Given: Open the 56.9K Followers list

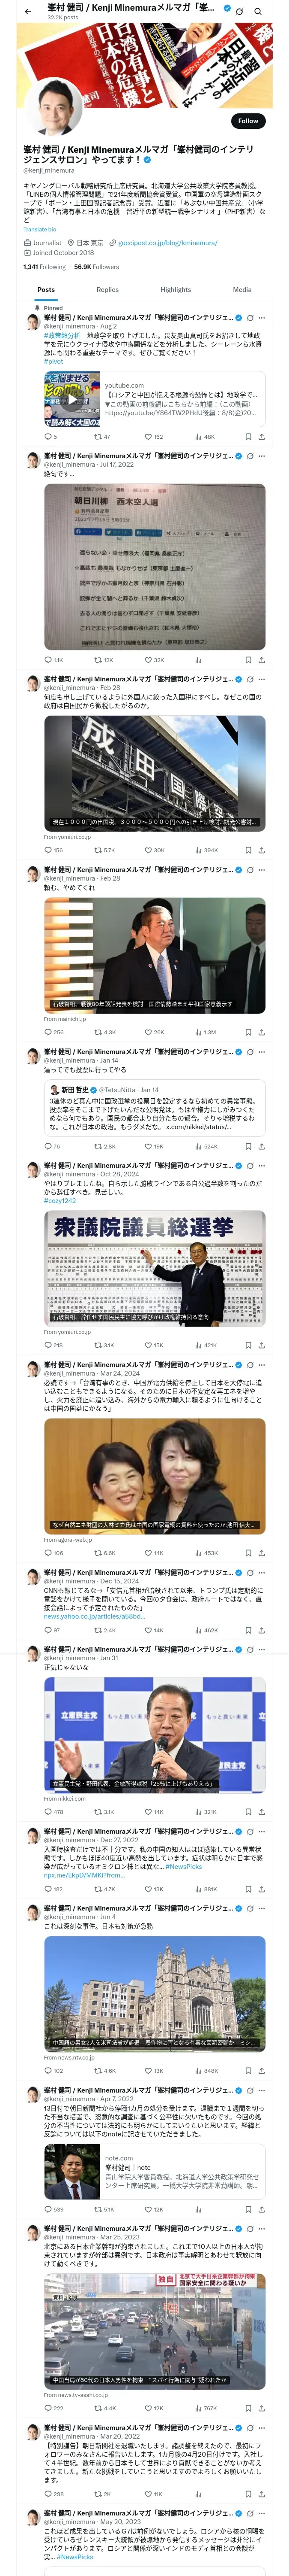Looking at the screenshot, I should click(x=97, y=267).
